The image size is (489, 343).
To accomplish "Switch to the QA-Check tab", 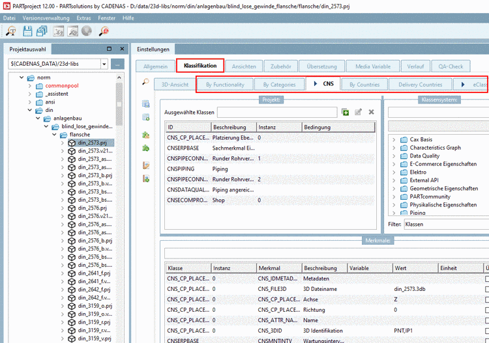I will point(451,66).
